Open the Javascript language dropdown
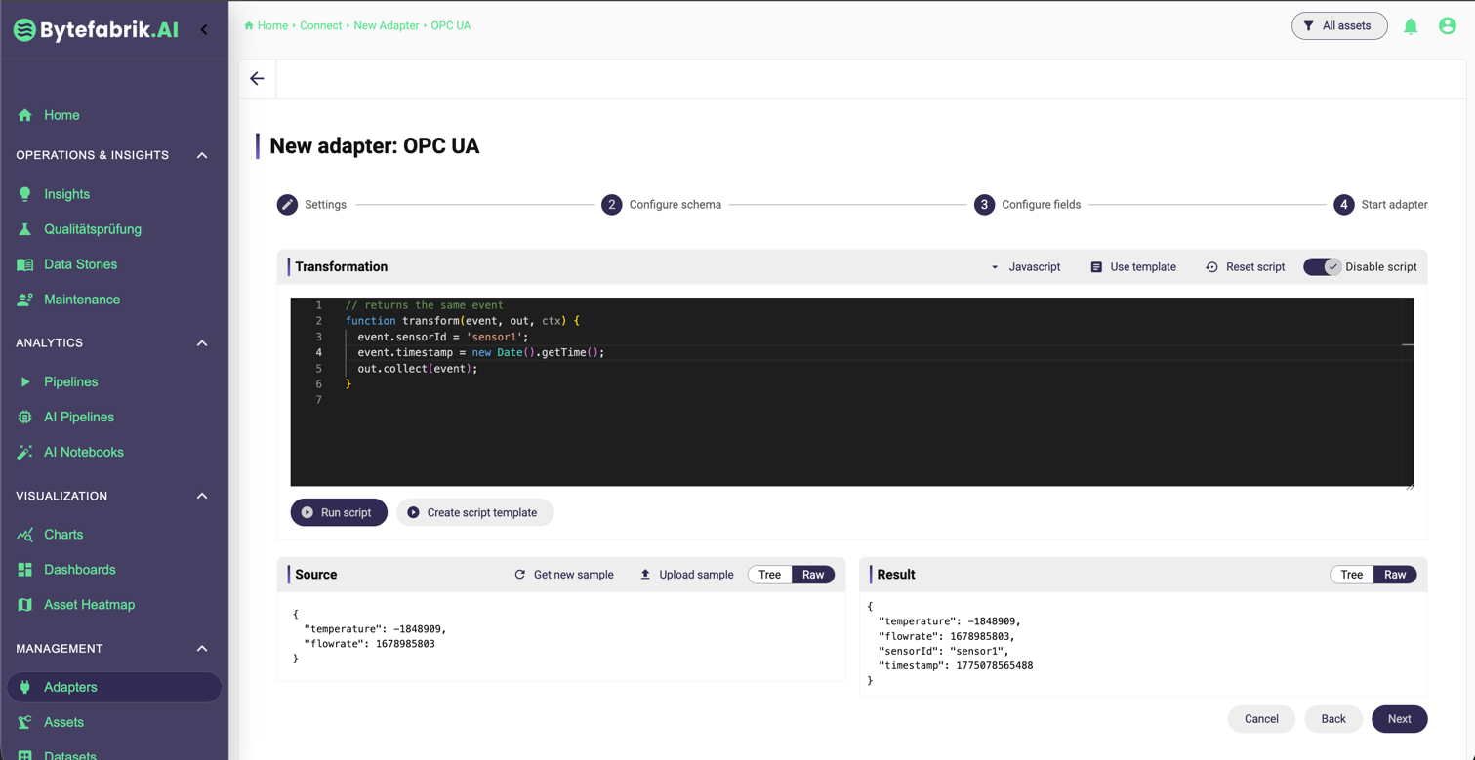 coord(1025,267)
